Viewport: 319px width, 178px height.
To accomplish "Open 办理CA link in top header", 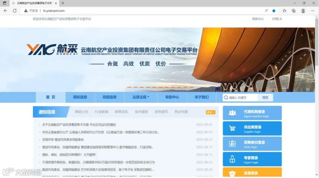I will [x=277, y=19].
